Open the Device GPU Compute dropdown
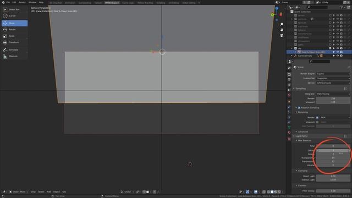 (x=333, y=83)
